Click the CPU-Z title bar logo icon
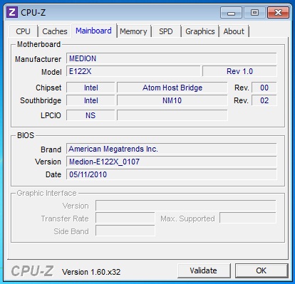This screenshot has height=284, width=295. click(x=12, y=12)
